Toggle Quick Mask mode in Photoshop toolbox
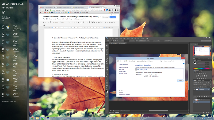The width and height of the screenshot is (214, 120). click(107, 94)
